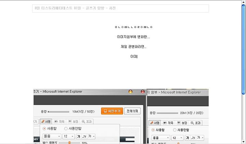Screen dimensions: 246x144
Task: Click the 박스 투명도 slider handle at 50%
Action: pyautogui.click(x=69, y=143)
